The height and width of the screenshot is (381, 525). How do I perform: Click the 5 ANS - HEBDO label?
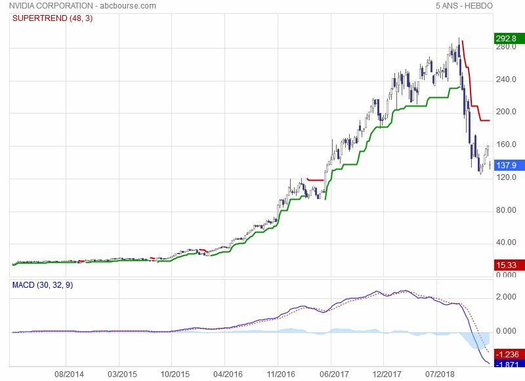464,6
